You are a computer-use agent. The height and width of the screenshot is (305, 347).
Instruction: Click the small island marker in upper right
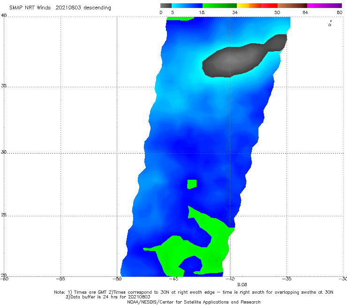coord(330,24)
